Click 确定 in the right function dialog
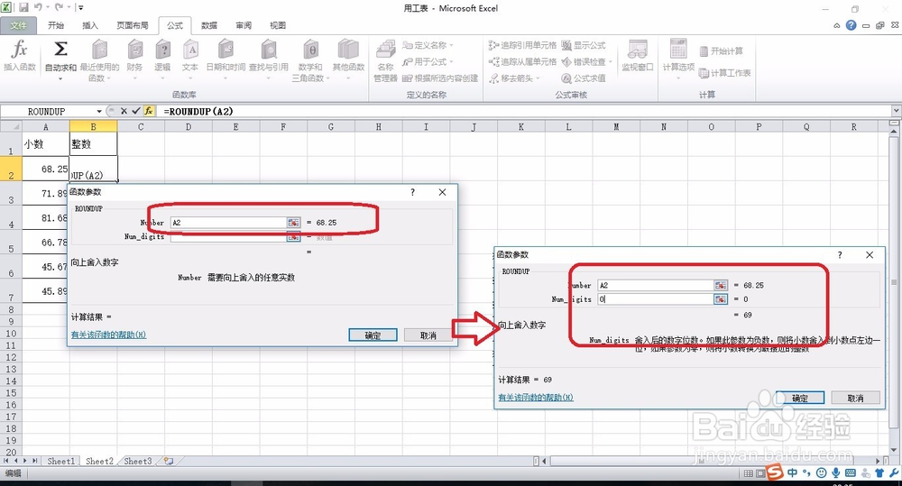902x486 pixels. [x=799, y=398]
